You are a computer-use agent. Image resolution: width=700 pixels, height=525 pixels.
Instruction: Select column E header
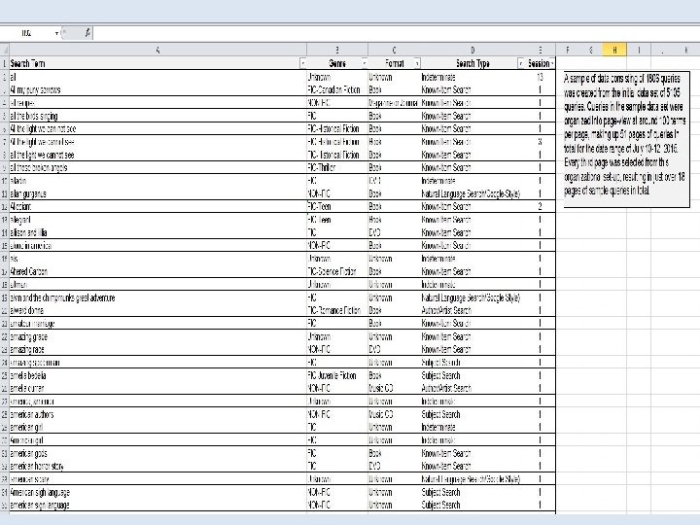point(541,50)
